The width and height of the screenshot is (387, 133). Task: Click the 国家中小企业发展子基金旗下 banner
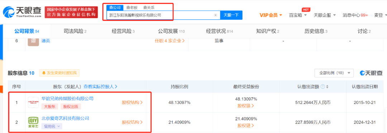[x=71, y=12]
